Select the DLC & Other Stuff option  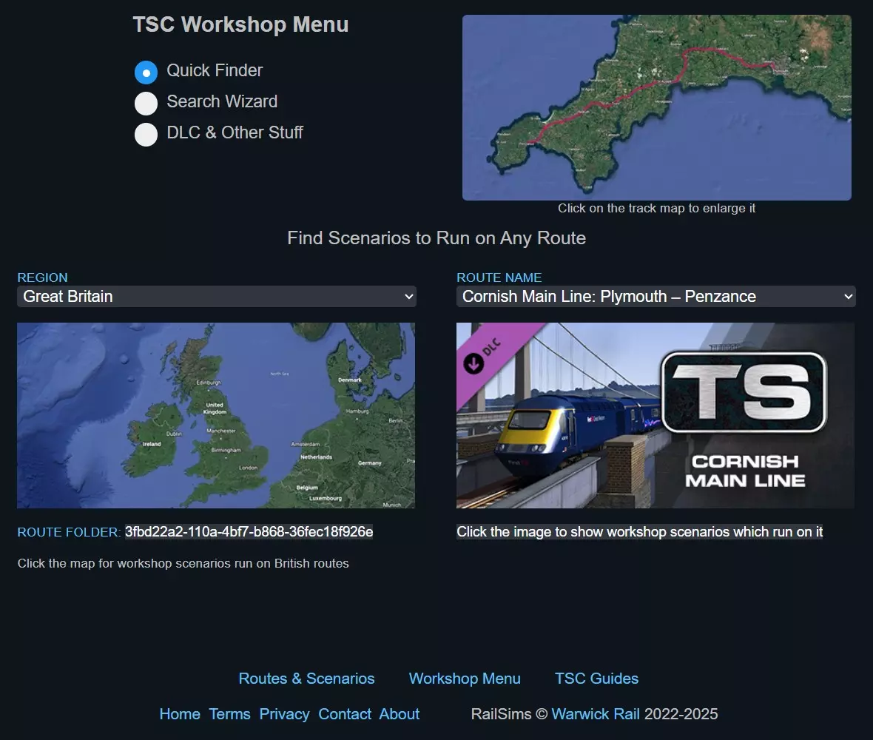click(x=146, y=135)
